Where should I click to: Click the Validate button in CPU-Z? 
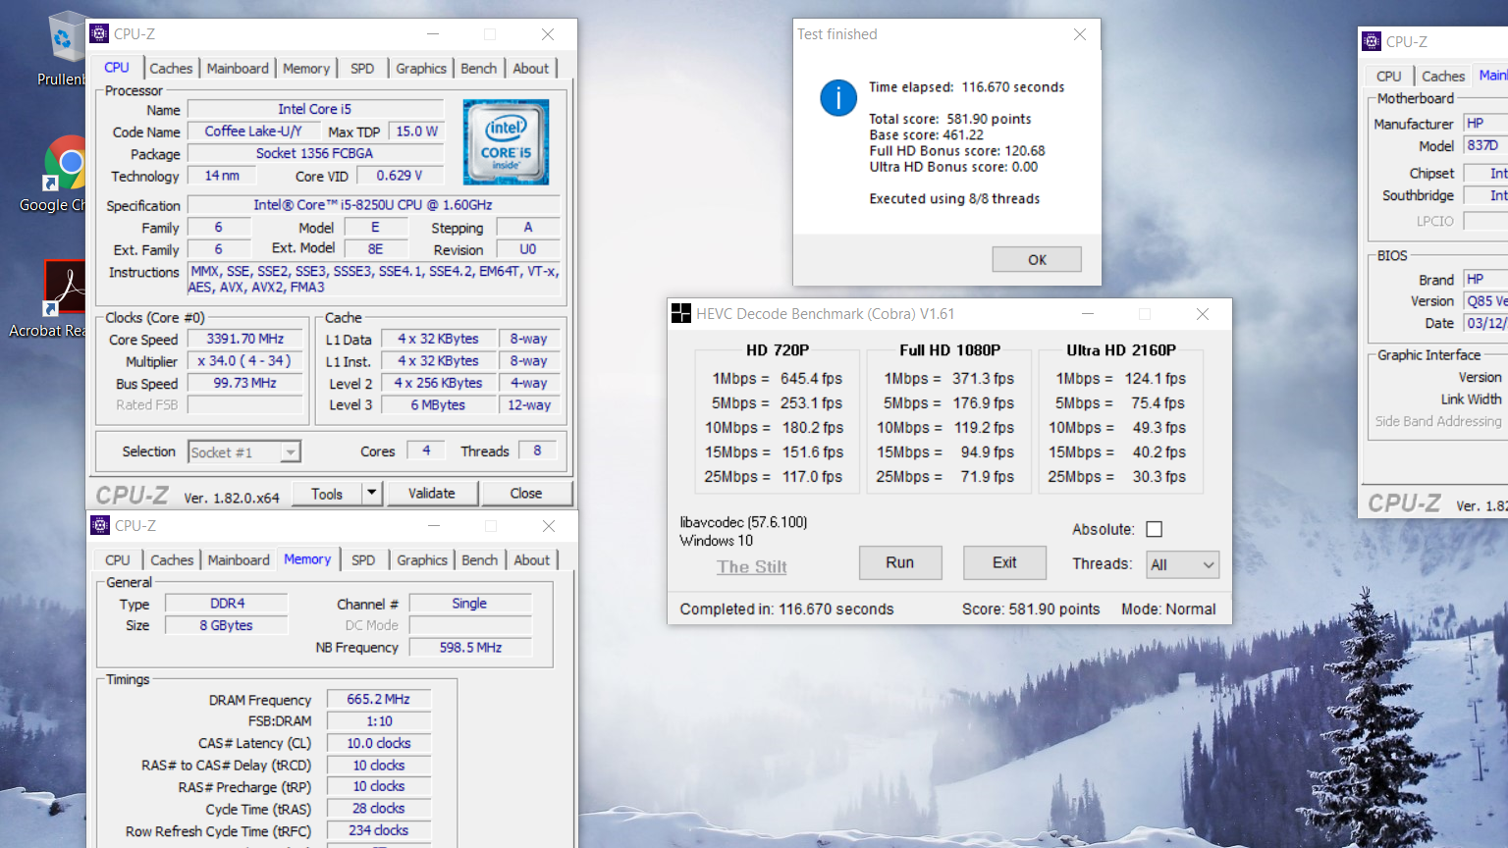tap(431, 493)
